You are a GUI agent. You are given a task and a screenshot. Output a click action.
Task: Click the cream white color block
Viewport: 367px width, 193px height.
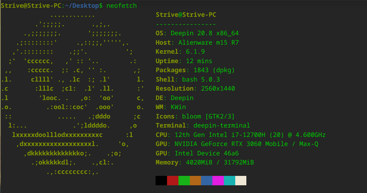(x=241, y=181)
